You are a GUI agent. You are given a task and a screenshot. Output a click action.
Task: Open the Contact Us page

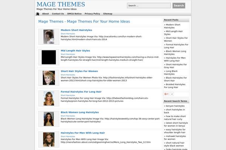(58, 14)
